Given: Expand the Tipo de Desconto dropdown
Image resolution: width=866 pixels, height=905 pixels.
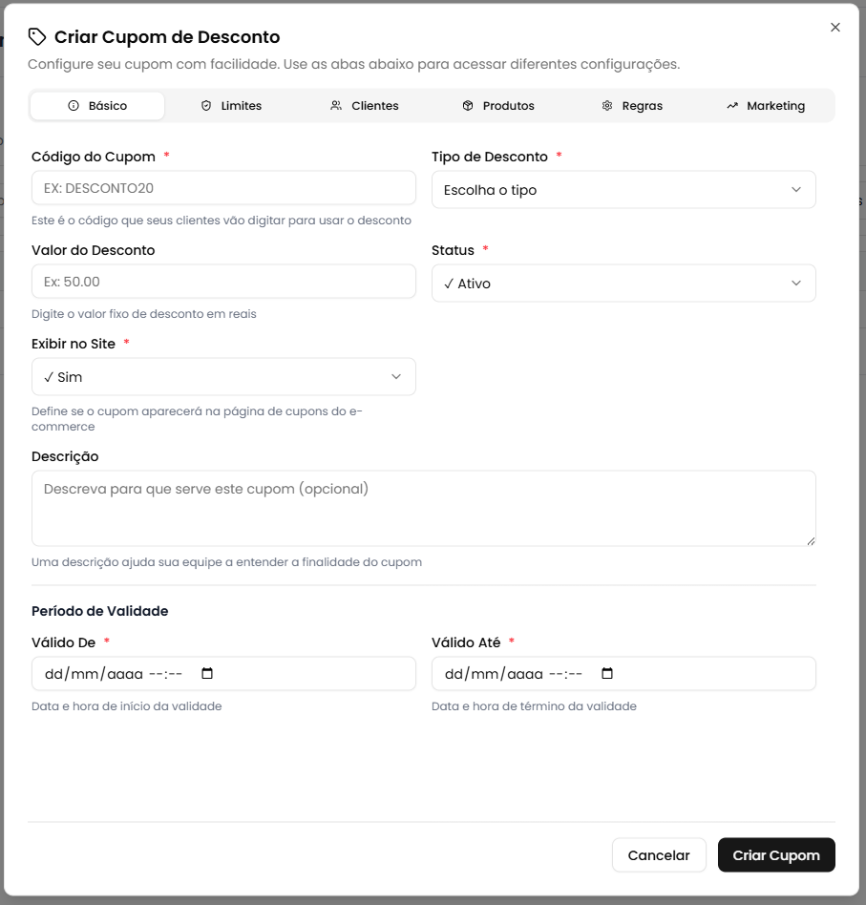Looking at the screenshot, I should (x=623, y=190).
